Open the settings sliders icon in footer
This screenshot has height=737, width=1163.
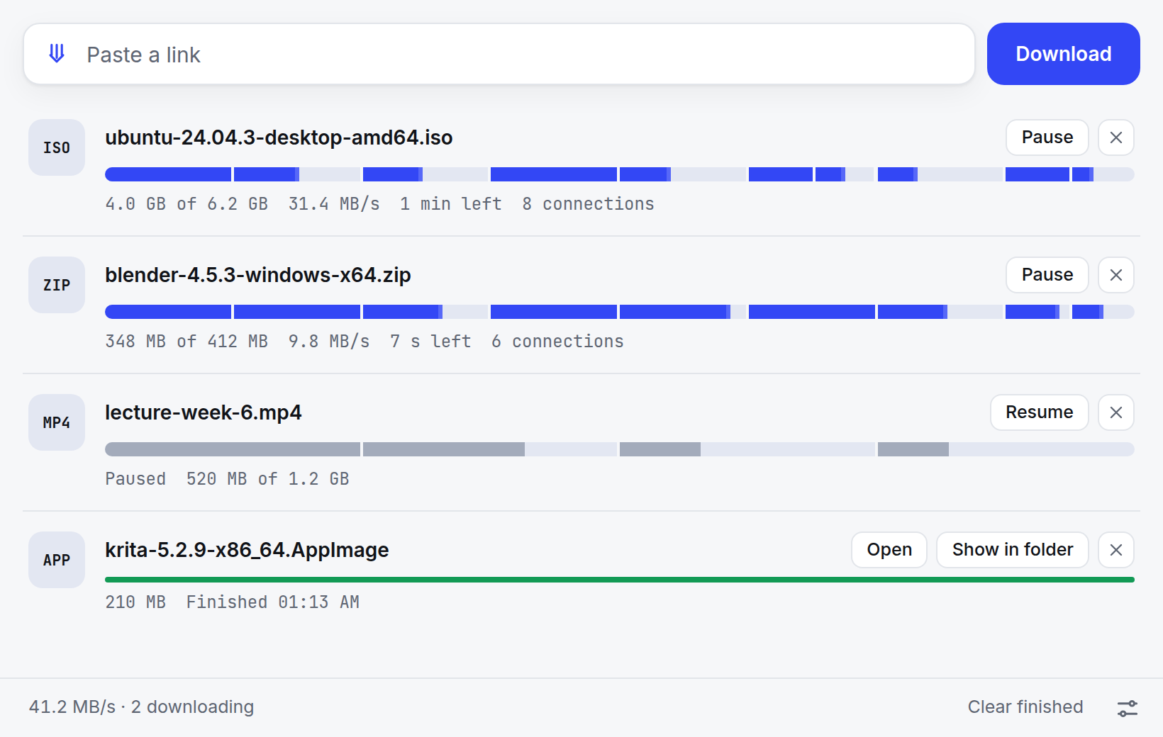coord(1128,708)
